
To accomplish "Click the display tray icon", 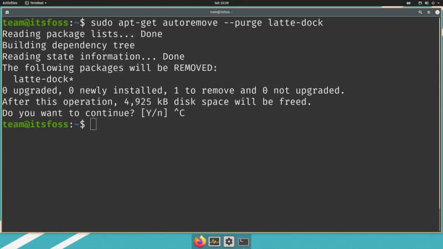I will click(420, 3).
